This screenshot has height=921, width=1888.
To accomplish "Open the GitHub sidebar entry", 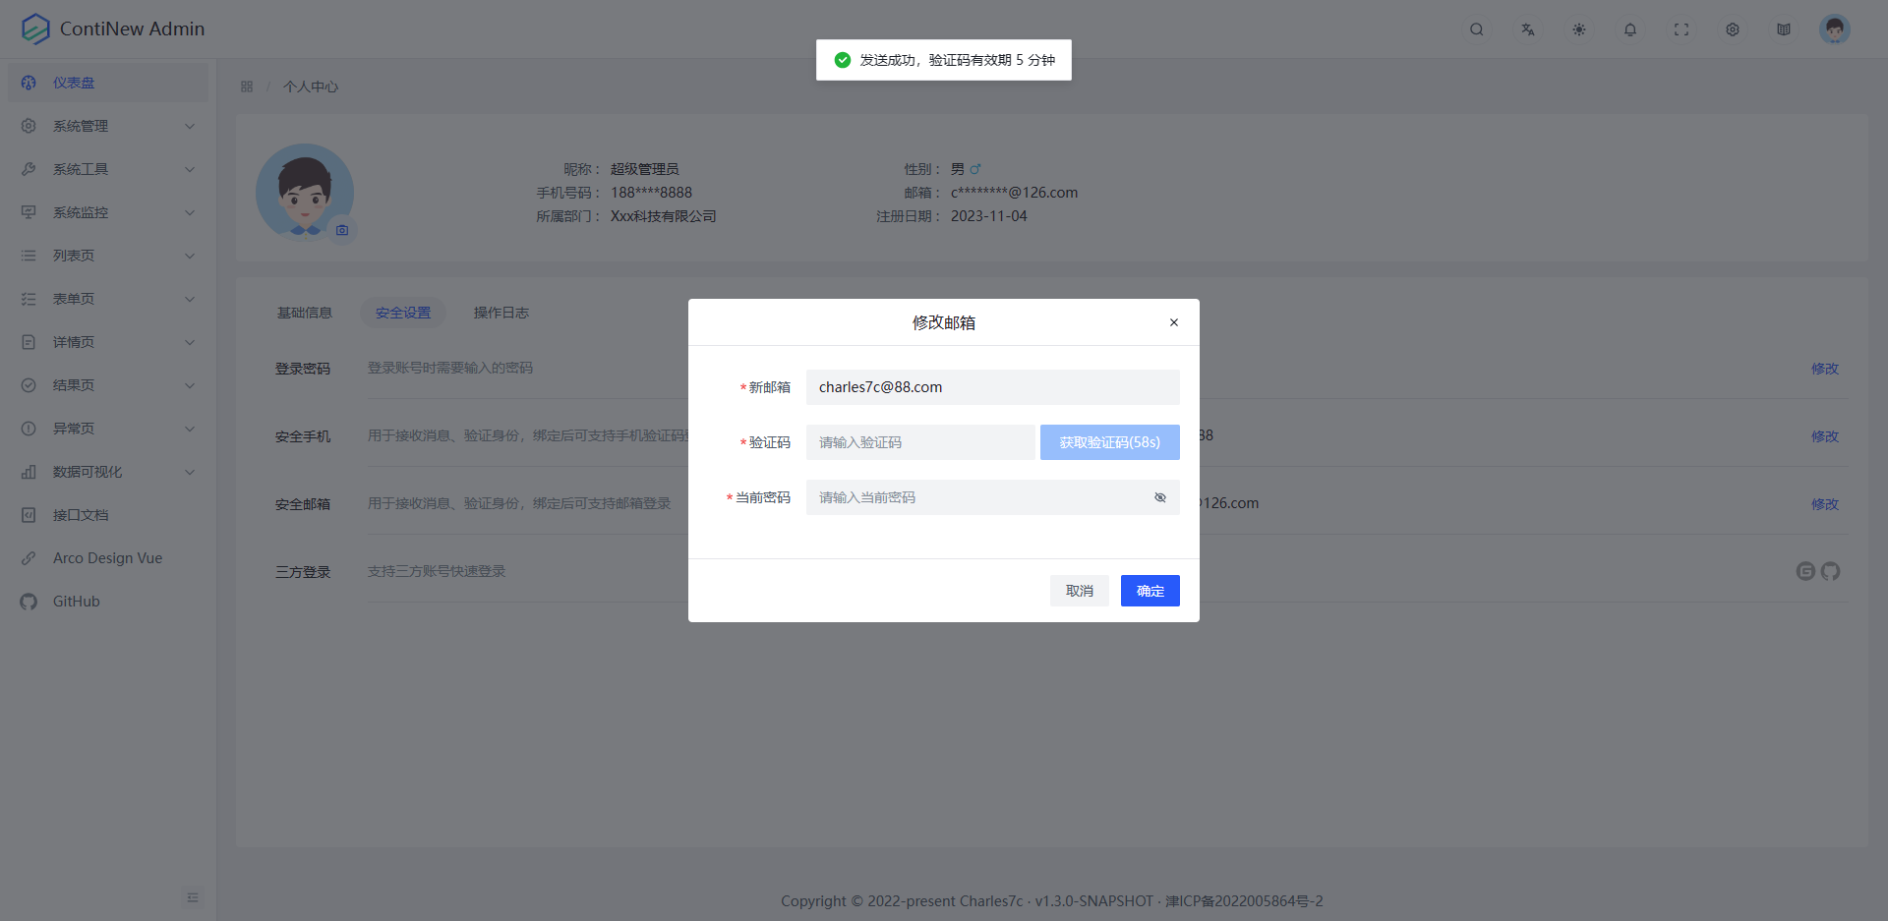I will (76, 601).
